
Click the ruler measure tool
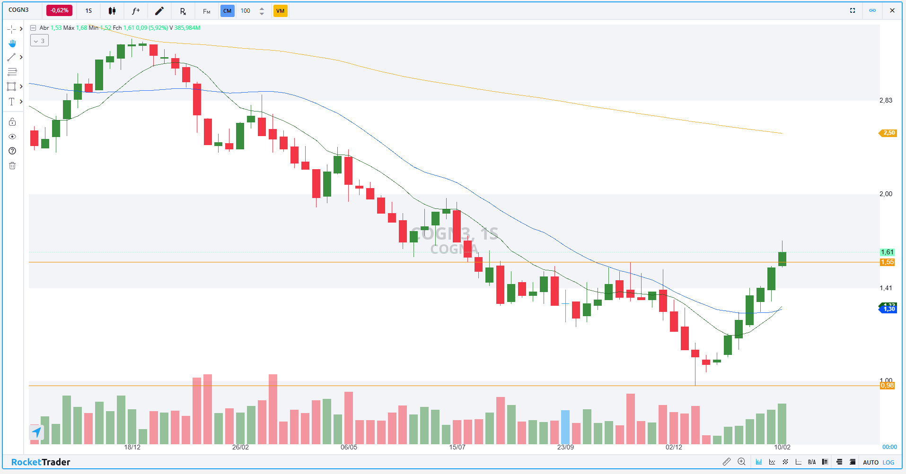(x=727, y=462)
